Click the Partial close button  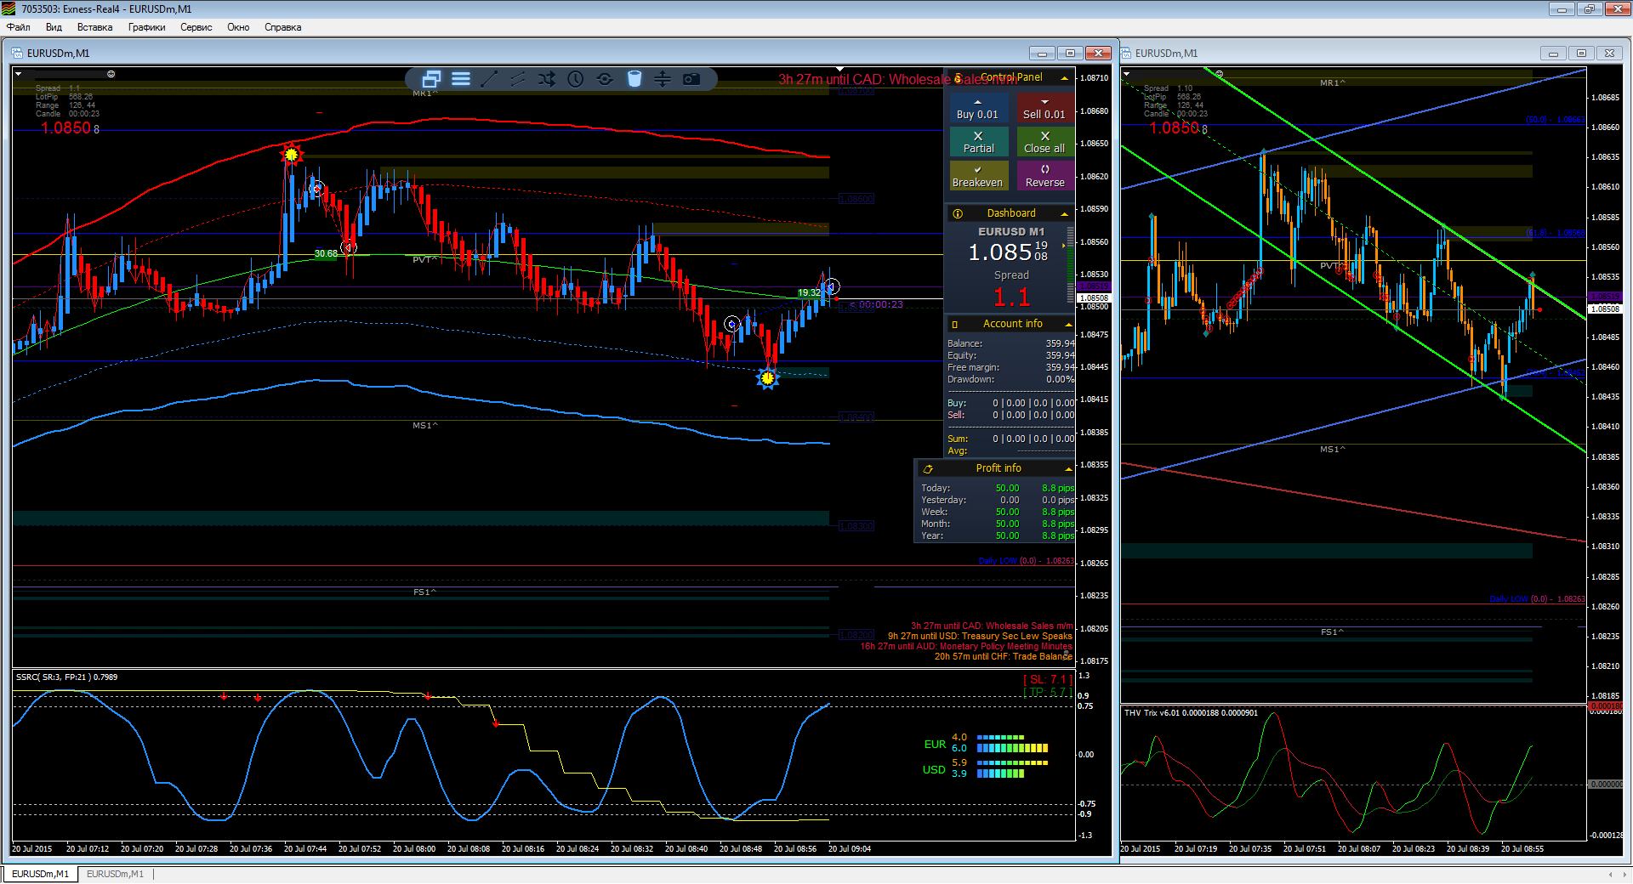tap(978, 142)
